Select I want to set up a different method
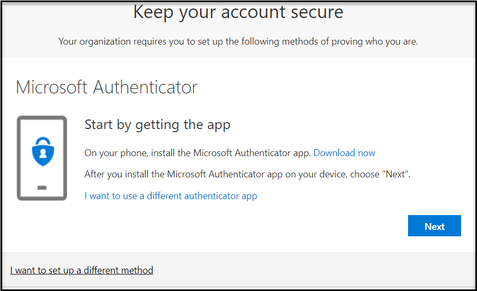Viewport: 477px width, 291px height. 82,270
